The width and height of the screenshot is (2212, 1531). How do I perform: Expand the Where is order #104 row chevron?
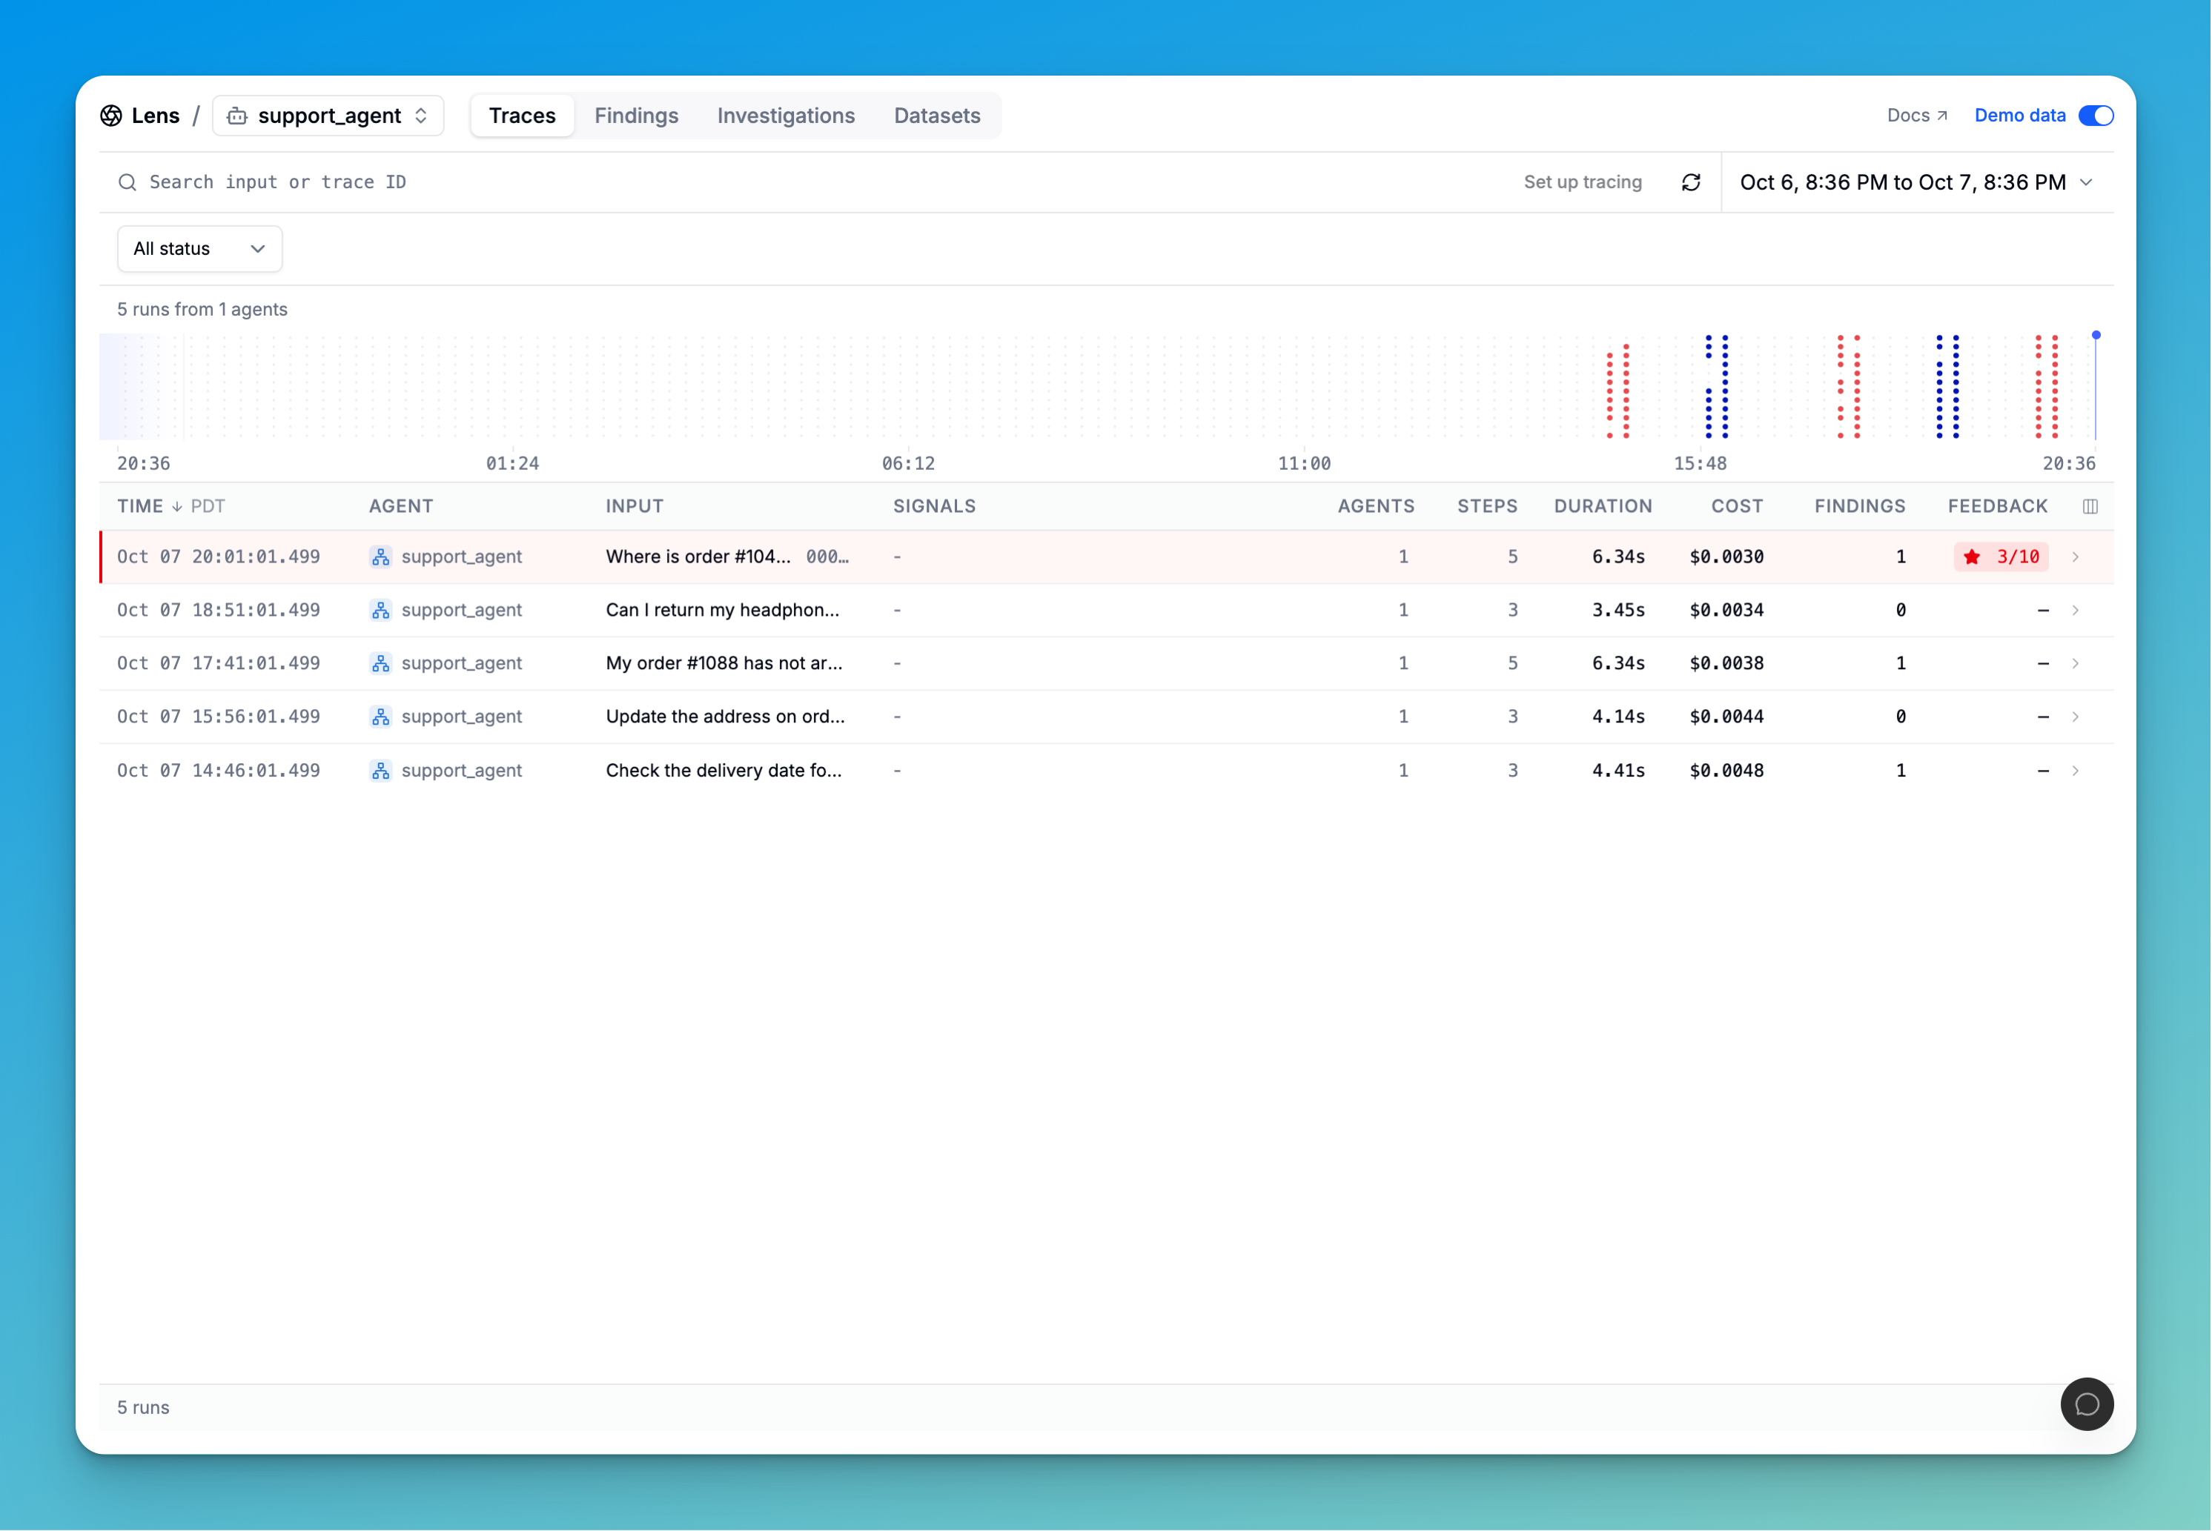[x=2075, y=557]
